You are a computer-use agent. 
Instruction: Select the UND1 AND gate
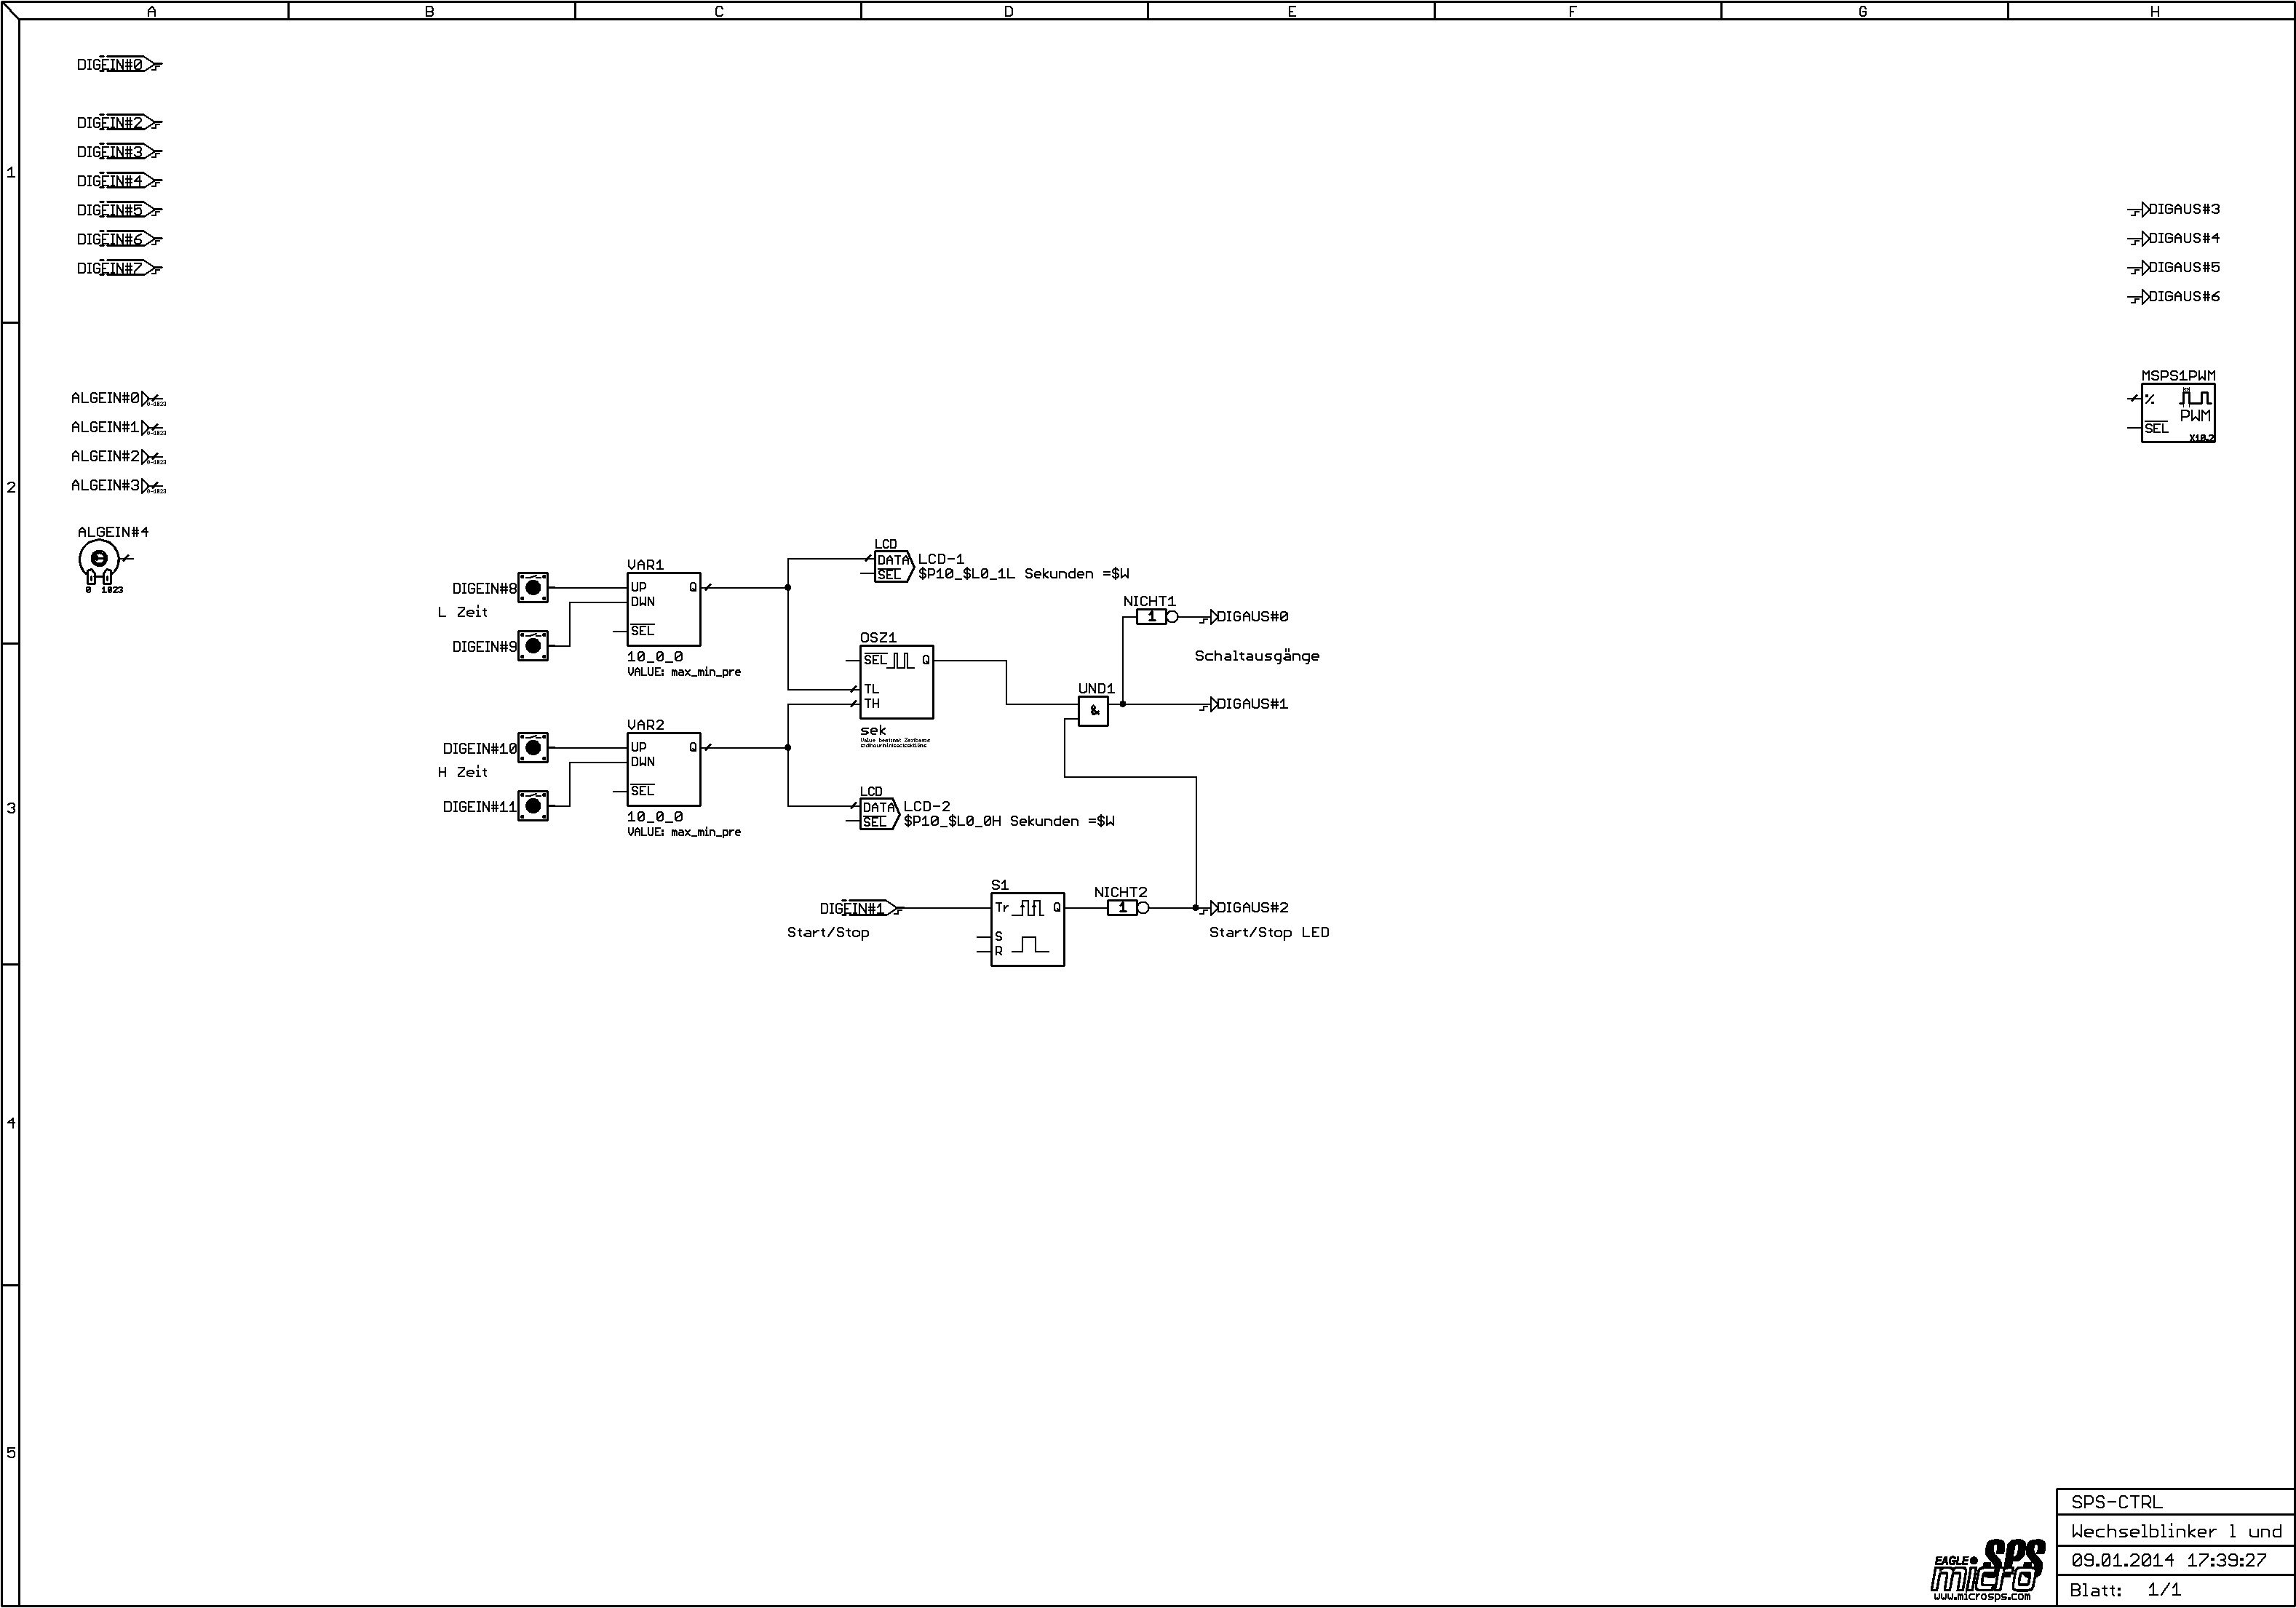(1093, 711)
